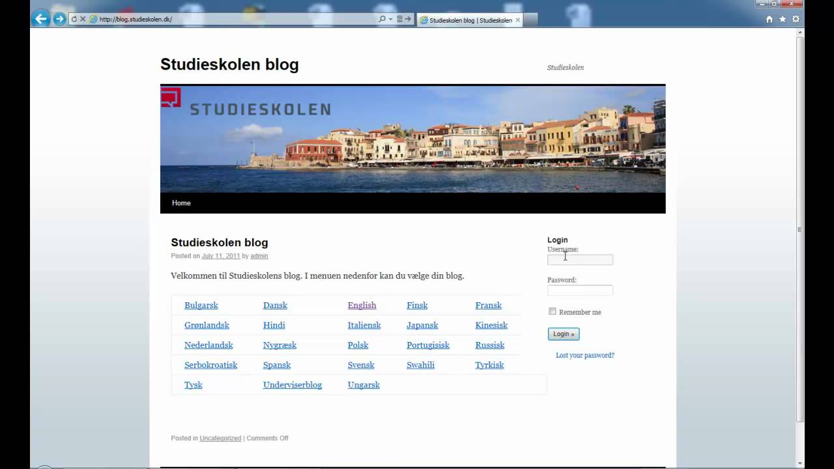Open the Finsk blog link
This screenshot has height=469, width=834.
(417, 306)
